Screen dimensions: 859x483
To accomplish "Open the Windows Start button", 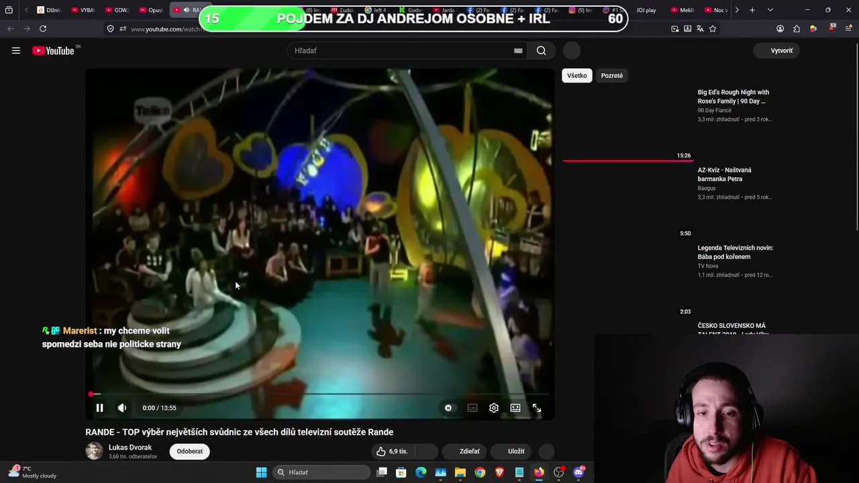I will [x=261, y=472].
